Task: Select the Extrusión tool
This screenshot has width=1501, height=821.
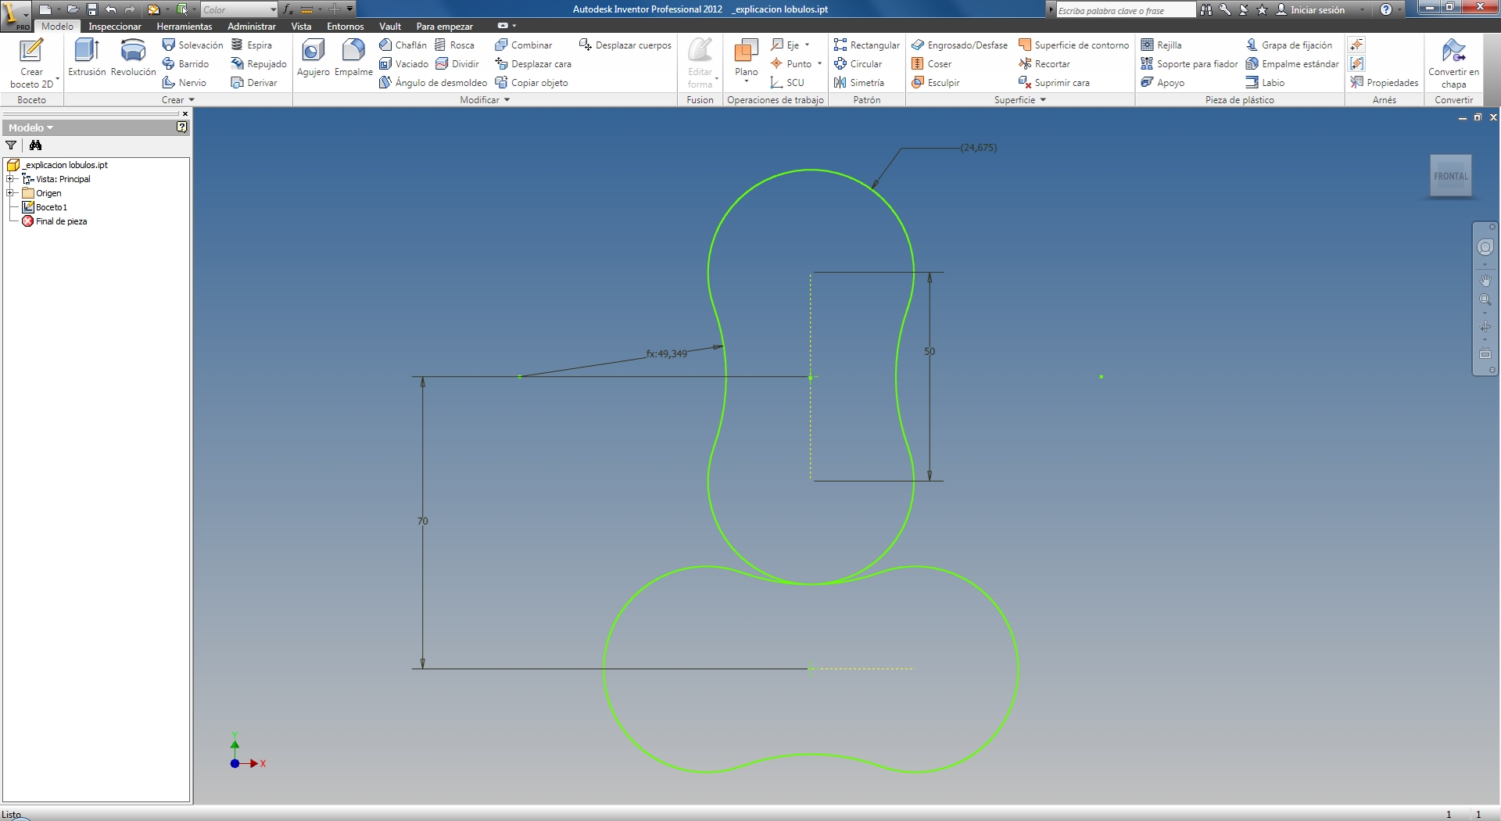Action: pos(87,58)
